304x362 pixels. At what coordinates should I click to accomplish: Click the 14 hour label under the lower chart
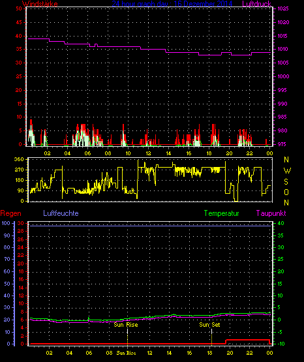click(169, 353)
